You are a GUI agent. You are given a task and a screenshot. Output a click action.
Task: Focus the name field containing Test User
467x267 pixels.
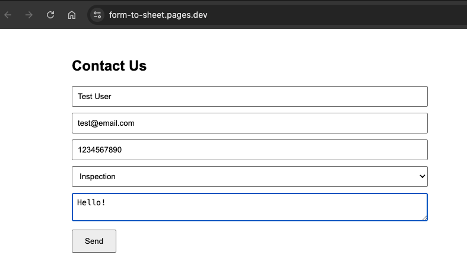pyautogui.click(x=249, y=96)
